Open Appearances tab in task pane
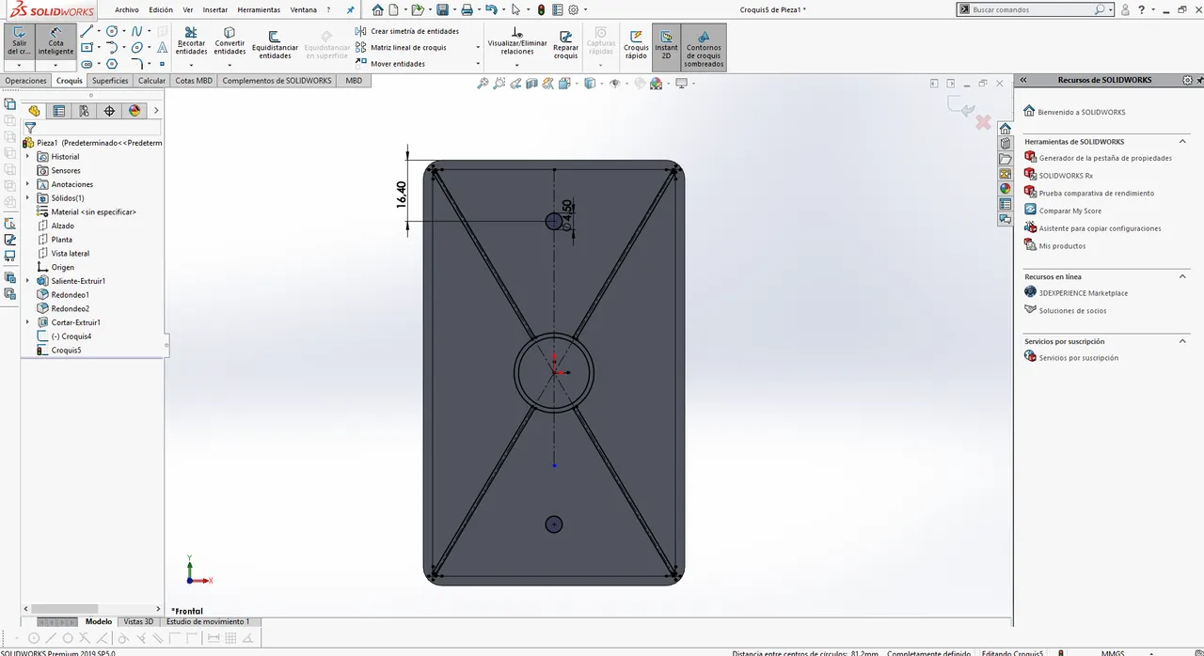Image resolution: width=1204 pixels, height=656 pixels. pos(1006,189)
